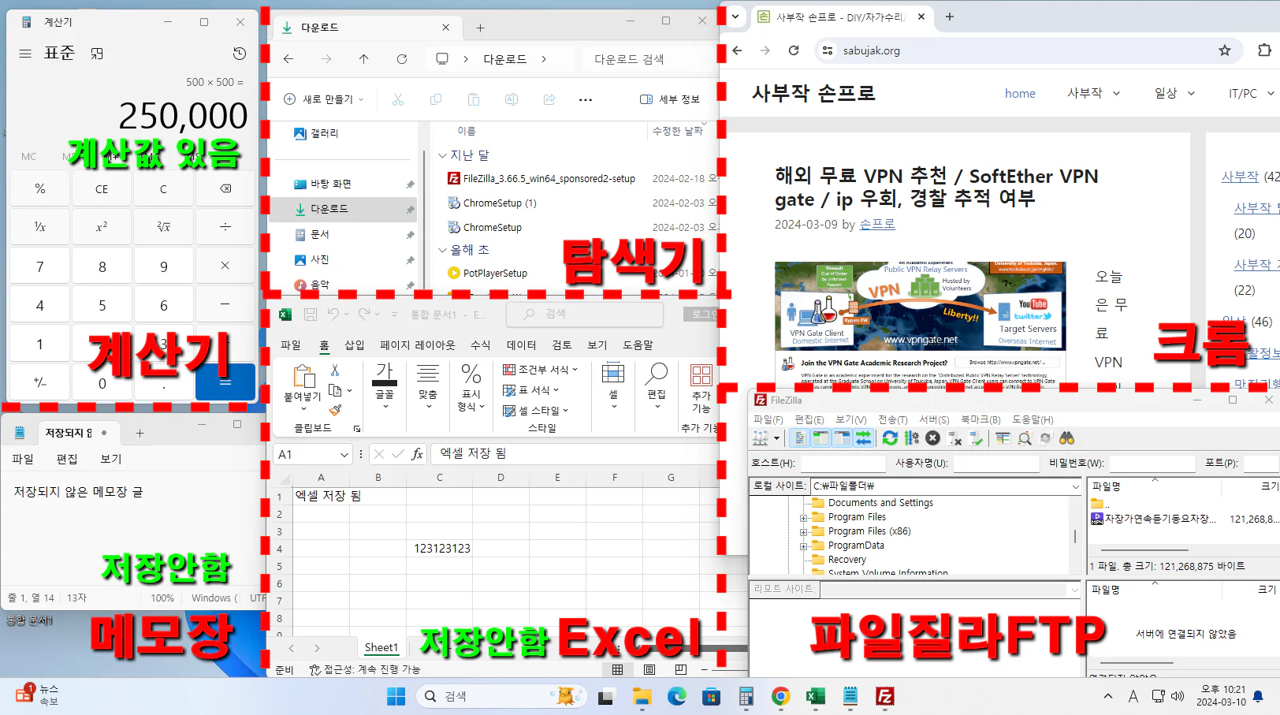Click Explorer up directory arrow
The width and height of the screenshot is (1280, 715).
363,59
